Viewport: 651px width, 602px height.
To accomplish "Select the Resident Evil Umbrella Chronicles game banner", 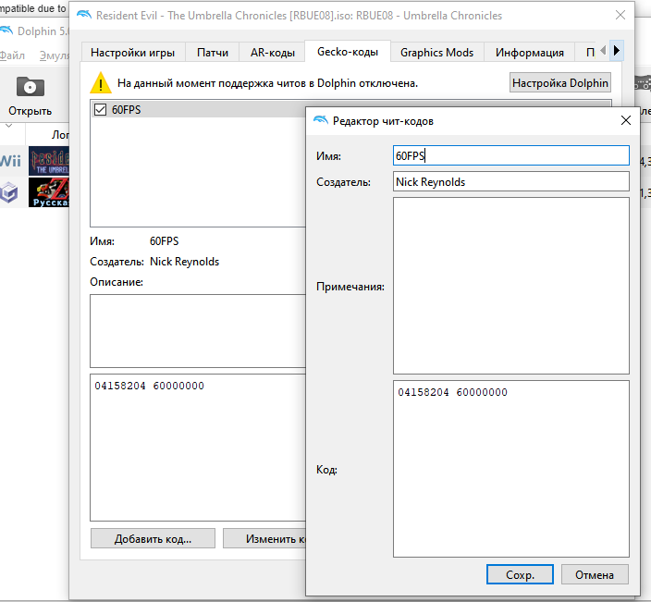I will pyautogui.click(x=49, y=161).
